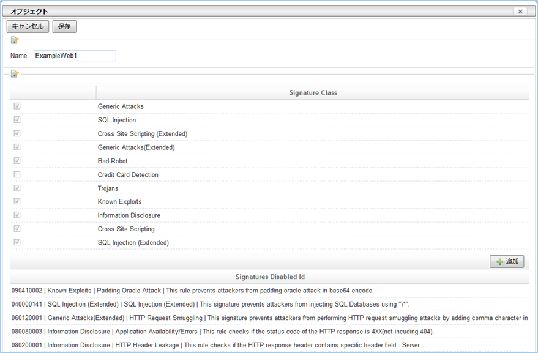The width and height of the screenshot is (538, 353).
Task: Toggle the Information Disclosure checkbox
Action: click(x=17, y=215)
